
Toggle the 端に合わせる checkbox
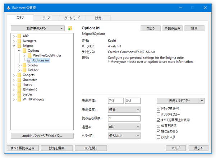158,131
